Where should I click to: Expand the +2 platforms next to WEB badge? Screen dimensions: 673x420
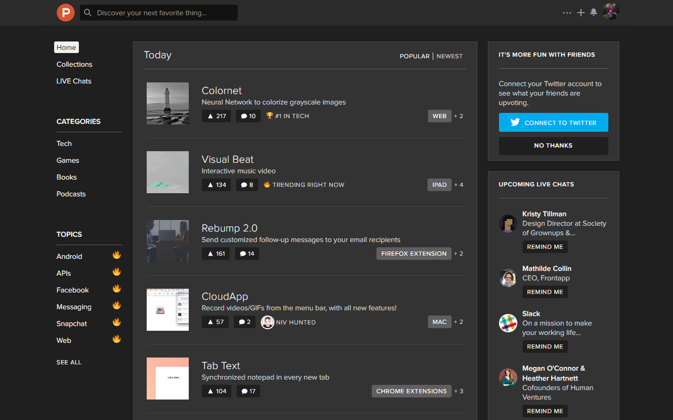[458, 116]
